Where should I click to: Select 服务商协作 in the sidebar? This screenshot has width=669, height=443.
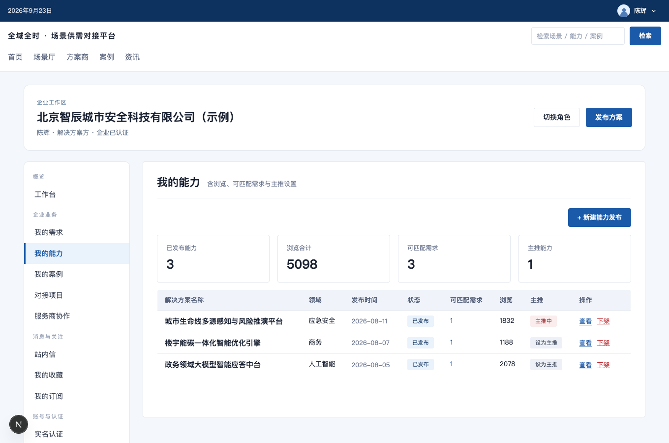pos(77,316)
